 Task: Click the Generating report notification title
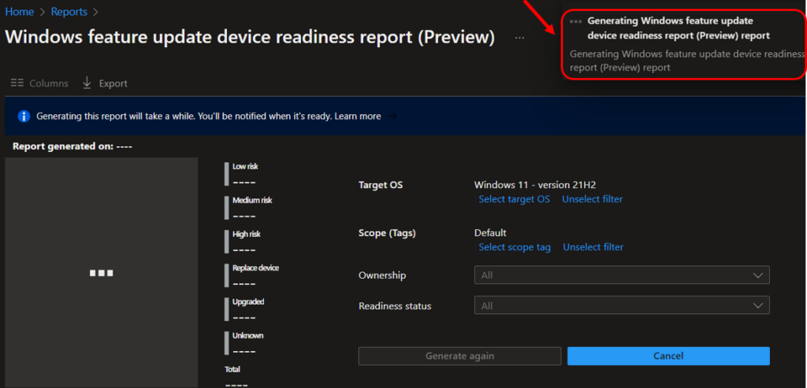(679, 28)
